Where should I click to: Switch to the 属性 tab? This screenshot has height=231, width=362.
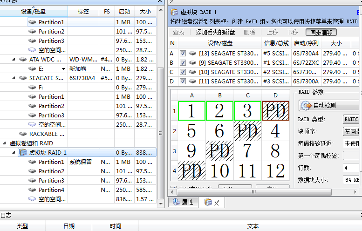pos(183,203)
